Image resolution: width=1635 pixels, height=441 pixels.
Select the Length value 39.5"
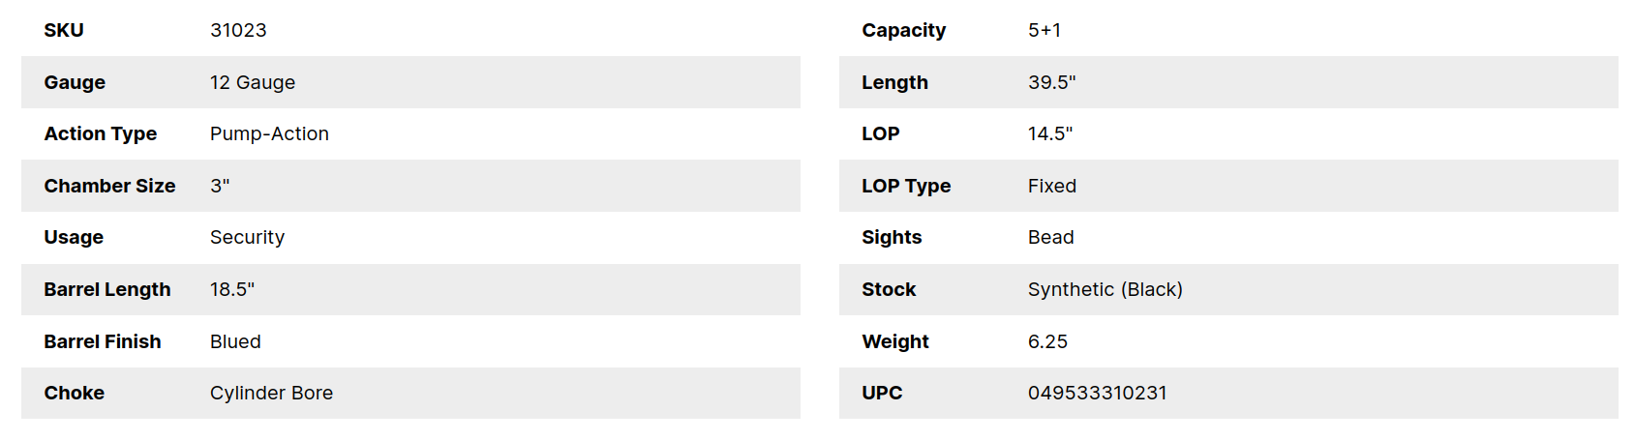(x=1051, y=82)
